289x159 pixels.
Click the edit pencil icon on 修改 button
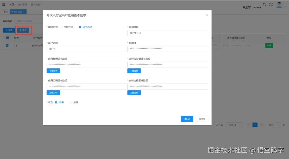(21, 30)
